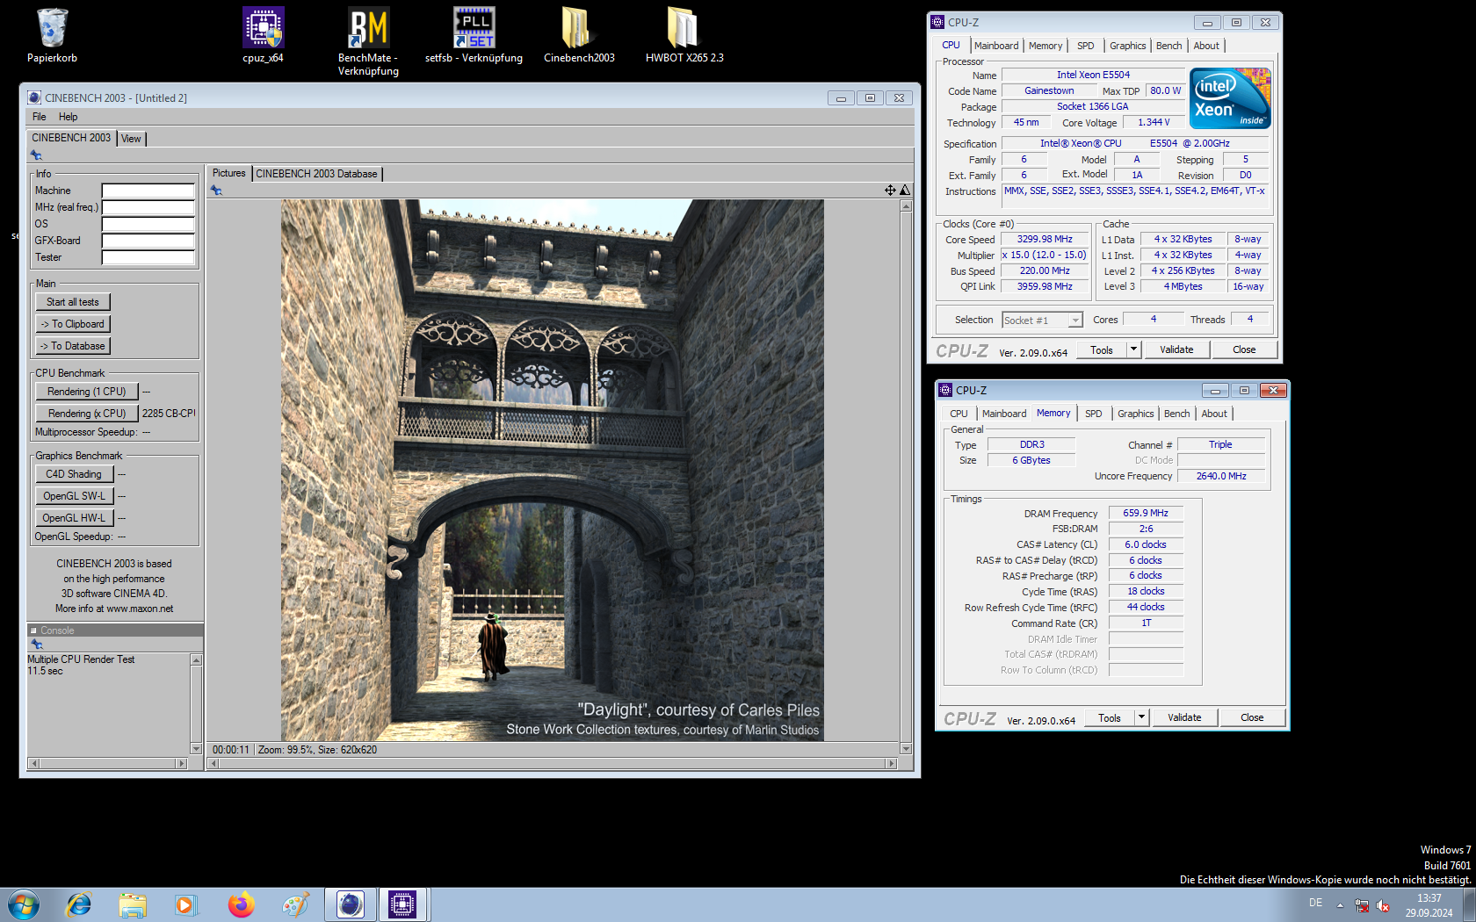Click the move/pan icon above the picture
The image size is (1476, 922).
point(890,190)
